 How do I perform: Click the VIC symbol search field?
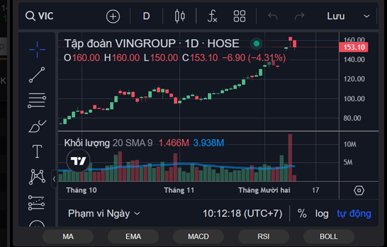point(40,16)
